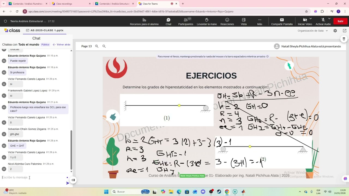Open the classroom settings gear
Screen dimensions: 349x196
click(x=335, y=31)
